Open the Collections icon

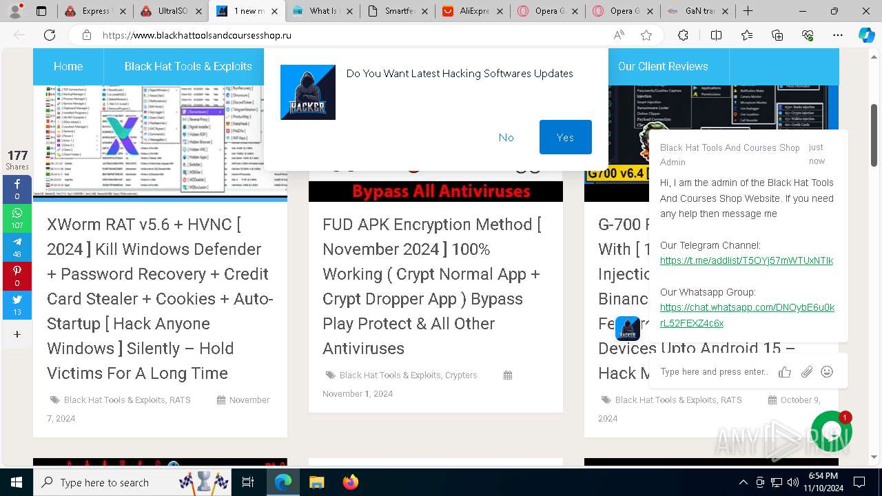coord(777,35)
